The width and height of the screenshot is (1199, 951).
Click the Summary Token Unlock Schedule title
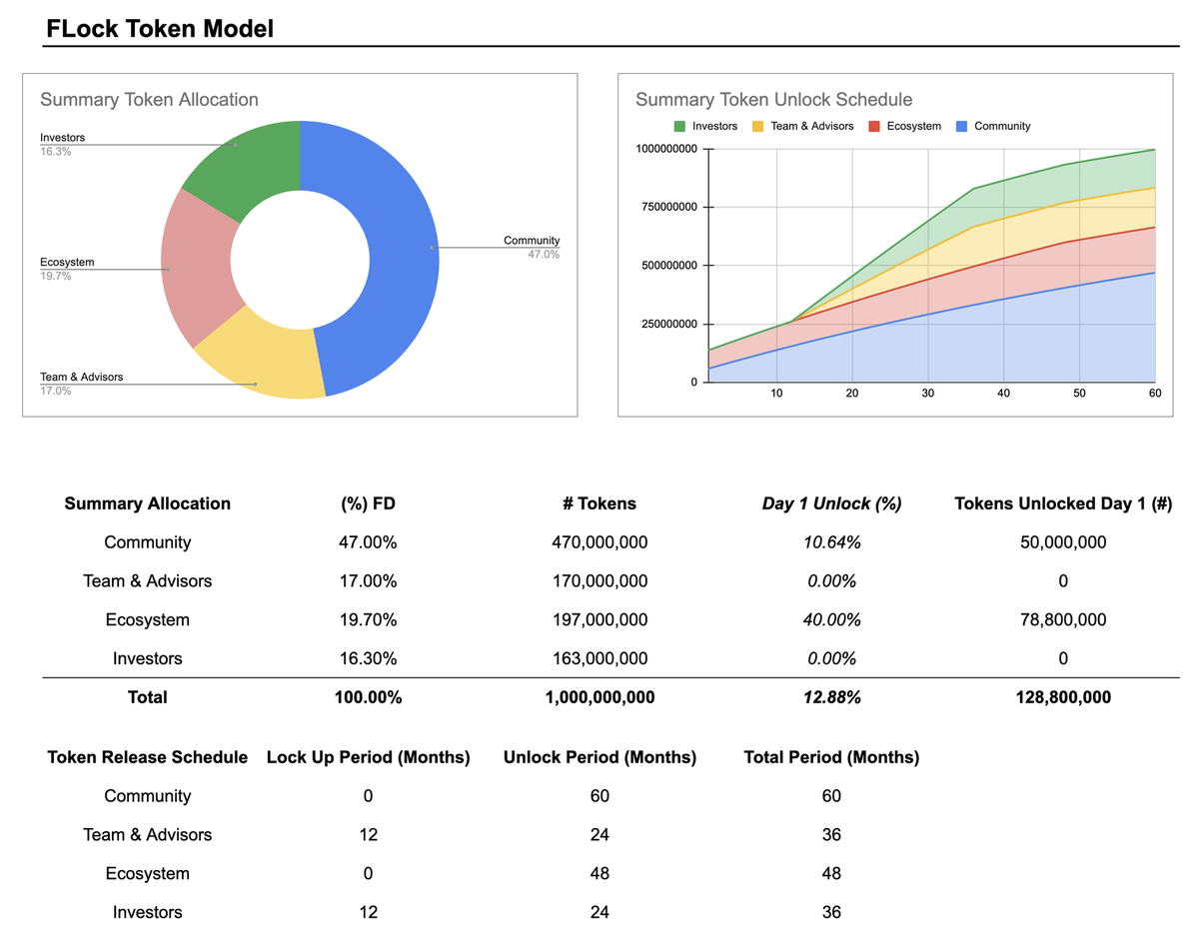point(773,100)
